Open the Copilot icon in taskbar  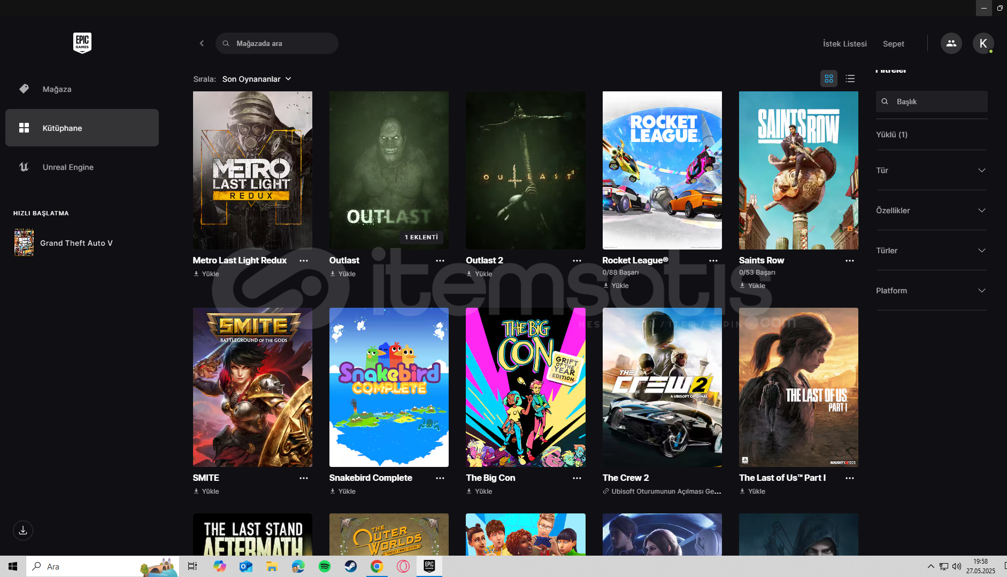tap(219, 566)
